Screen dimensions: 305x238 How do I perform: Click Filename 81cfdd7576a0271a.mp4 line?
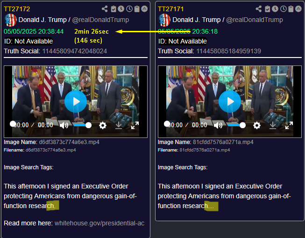(194, 150)
